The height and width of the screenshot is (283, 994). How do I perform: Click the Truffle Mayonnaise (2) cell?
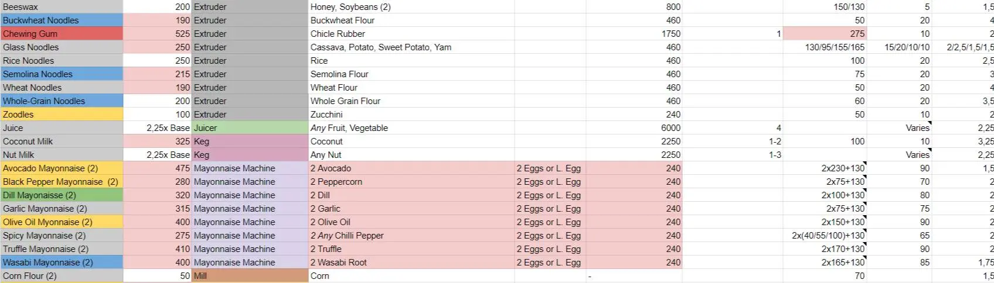(62, 249)
